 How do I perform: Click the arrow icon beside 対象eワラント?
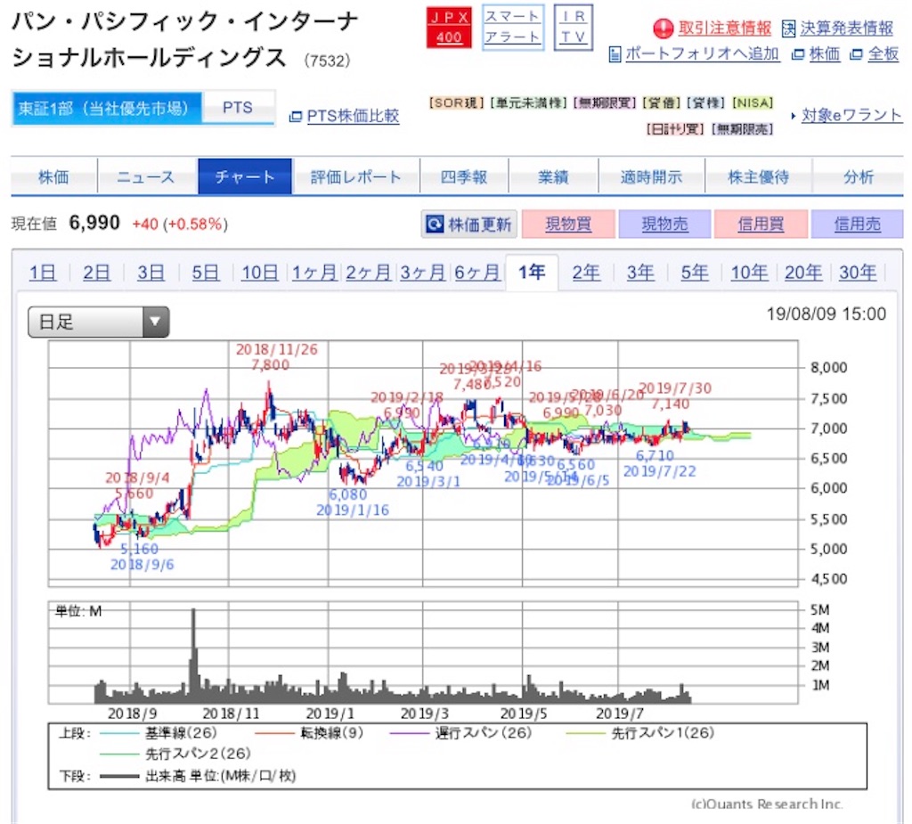(x=794, y=116)
